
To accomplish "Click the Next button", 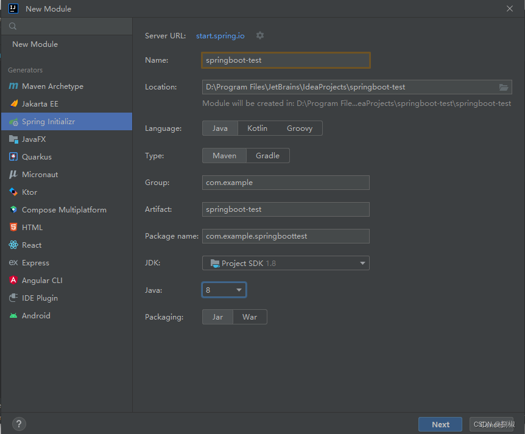I will click(440, 424).
